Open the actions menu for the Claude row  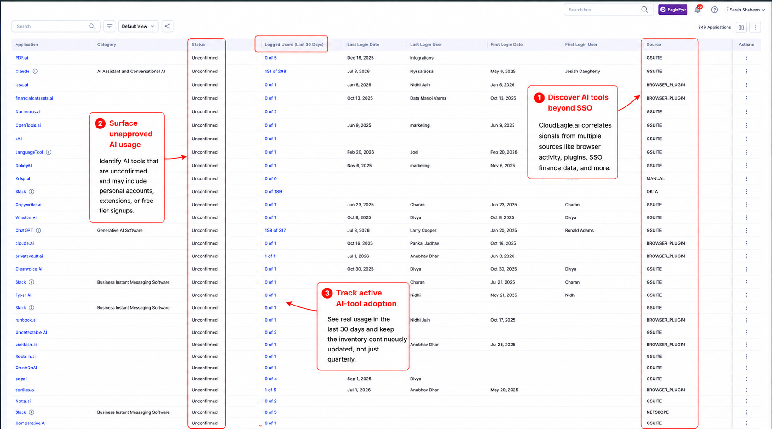coord(746,72)
